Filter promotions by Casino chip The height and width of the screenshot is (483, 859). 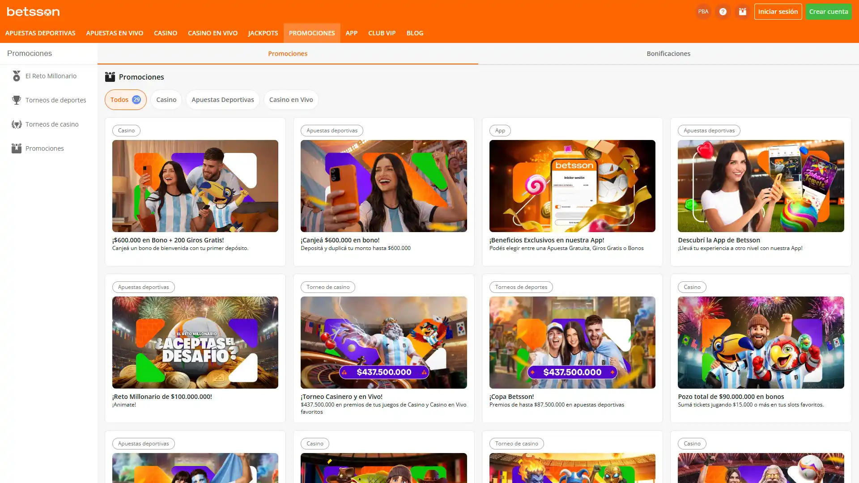(166, 100)
